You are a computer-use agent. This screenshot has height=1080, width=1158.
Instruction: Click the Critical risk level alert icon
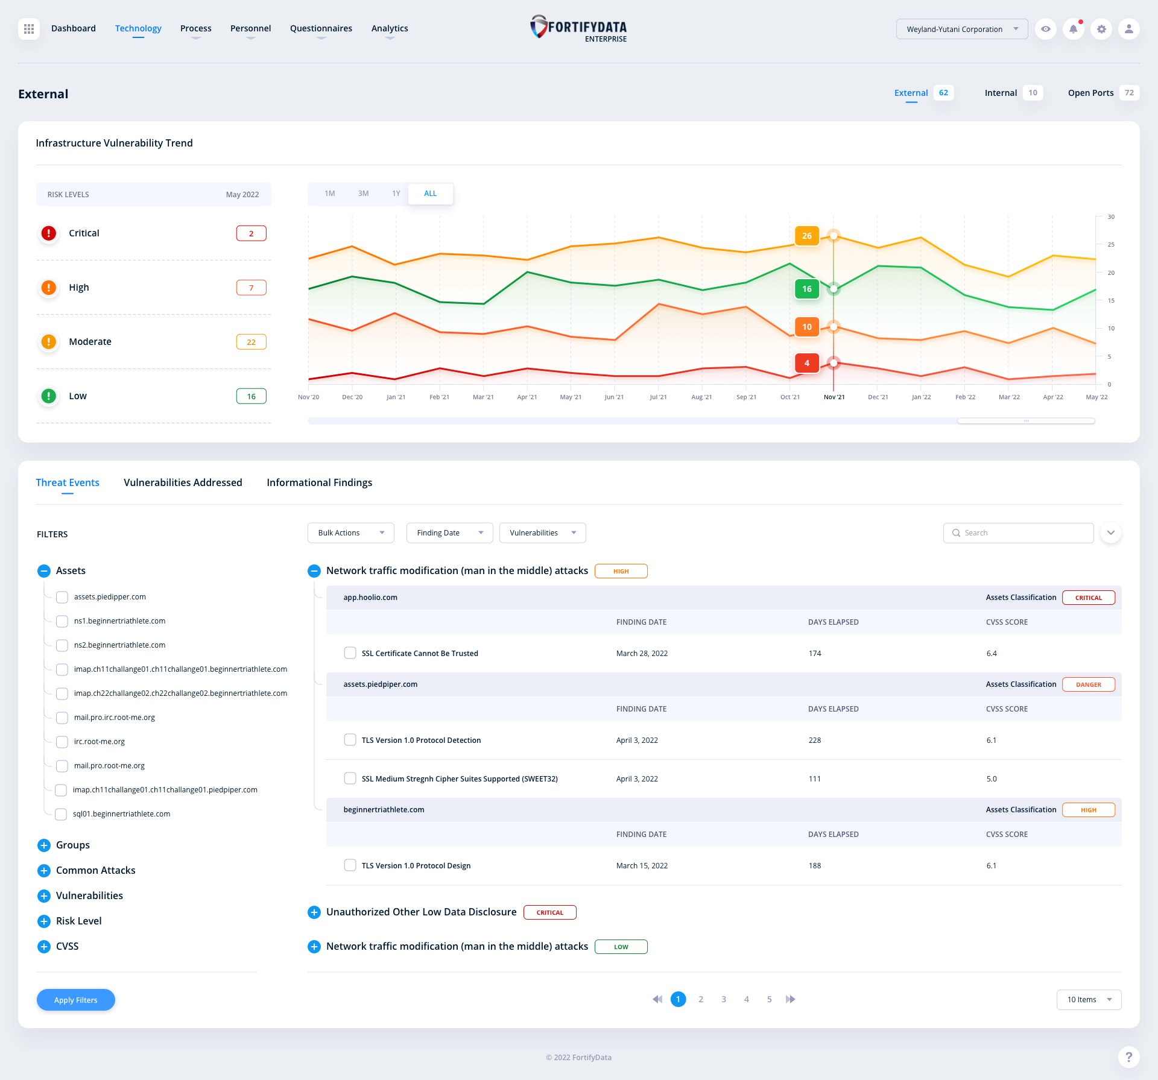click(x=48, y=233)
